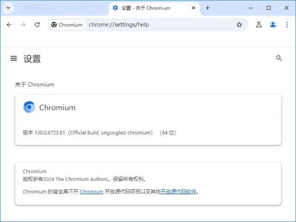The width and height of the screenshot is (296, 222).
Task: Maximize the browser window
Action: click(269, 8)
